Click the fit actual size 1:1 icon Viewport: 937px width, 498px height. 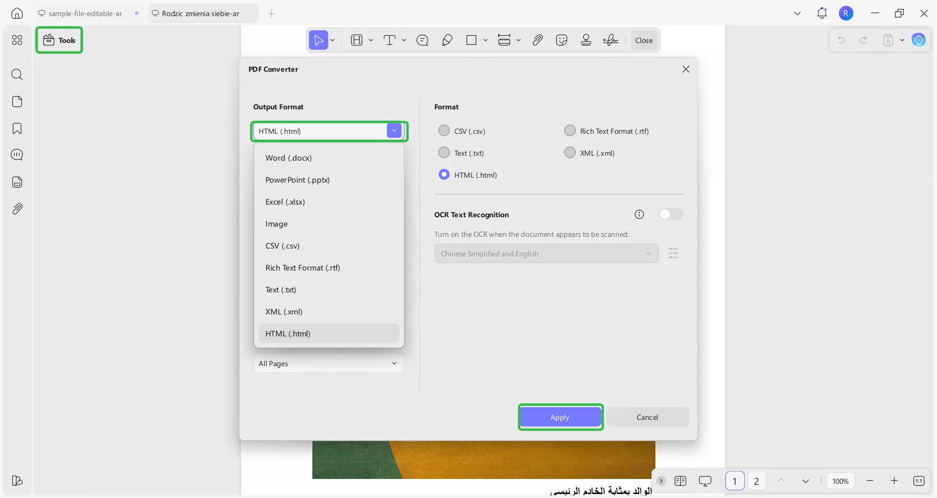pyautogui.click(x=918, y=481)
